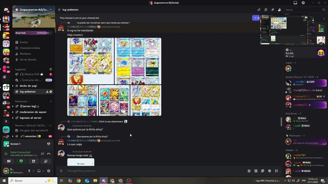Toggle the member list icon
The width and height of the screenshot is (328, 184).
279,10
